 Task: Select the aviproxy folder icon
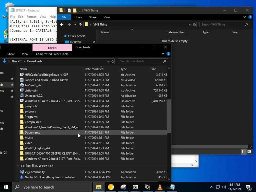pyautogui.click(x=22, y=111)
